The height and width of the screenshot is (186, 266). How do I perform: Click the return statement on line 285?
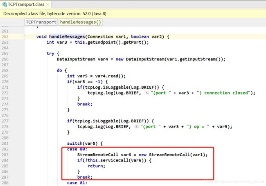pos(96,166)
